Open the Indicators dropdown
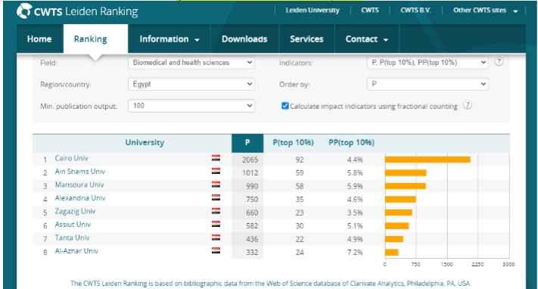This screenshot has width=538, height=289. coord(428,63)
